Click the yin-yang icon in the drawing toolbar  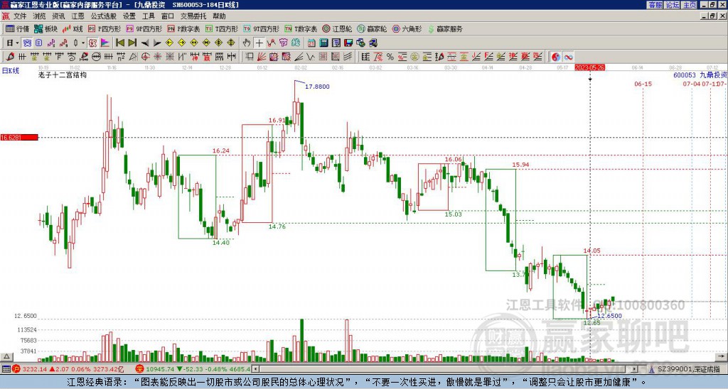pyautogui.click(x=556, y=57)
